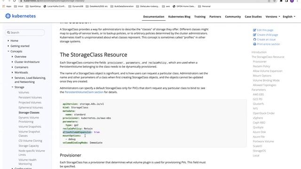The height and width of the screenshot is (169, 301).
Task: Open the Partners nav item
Action: click(x=215, y=17)
